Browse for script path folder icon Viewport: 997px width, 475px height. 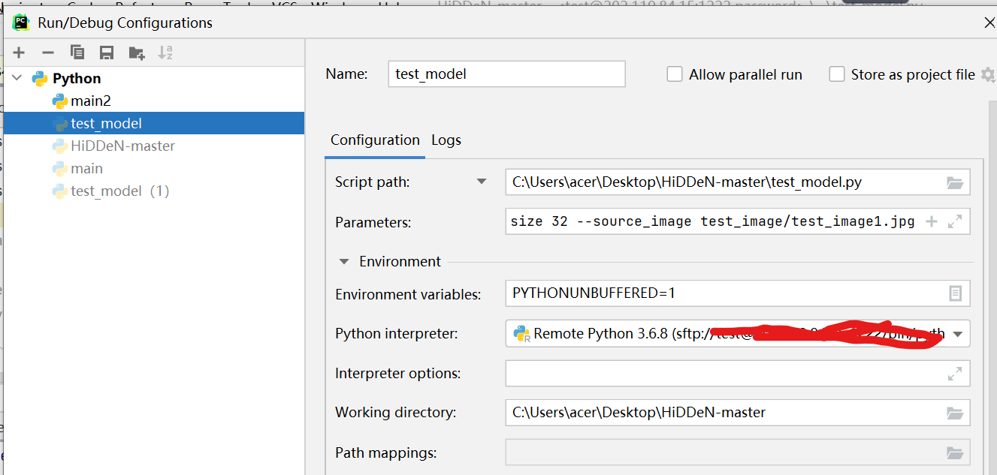click(x=955, y=182)
